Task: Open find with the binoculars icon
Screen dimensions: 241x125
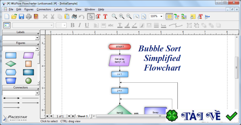Action: (x=74, y=17)
